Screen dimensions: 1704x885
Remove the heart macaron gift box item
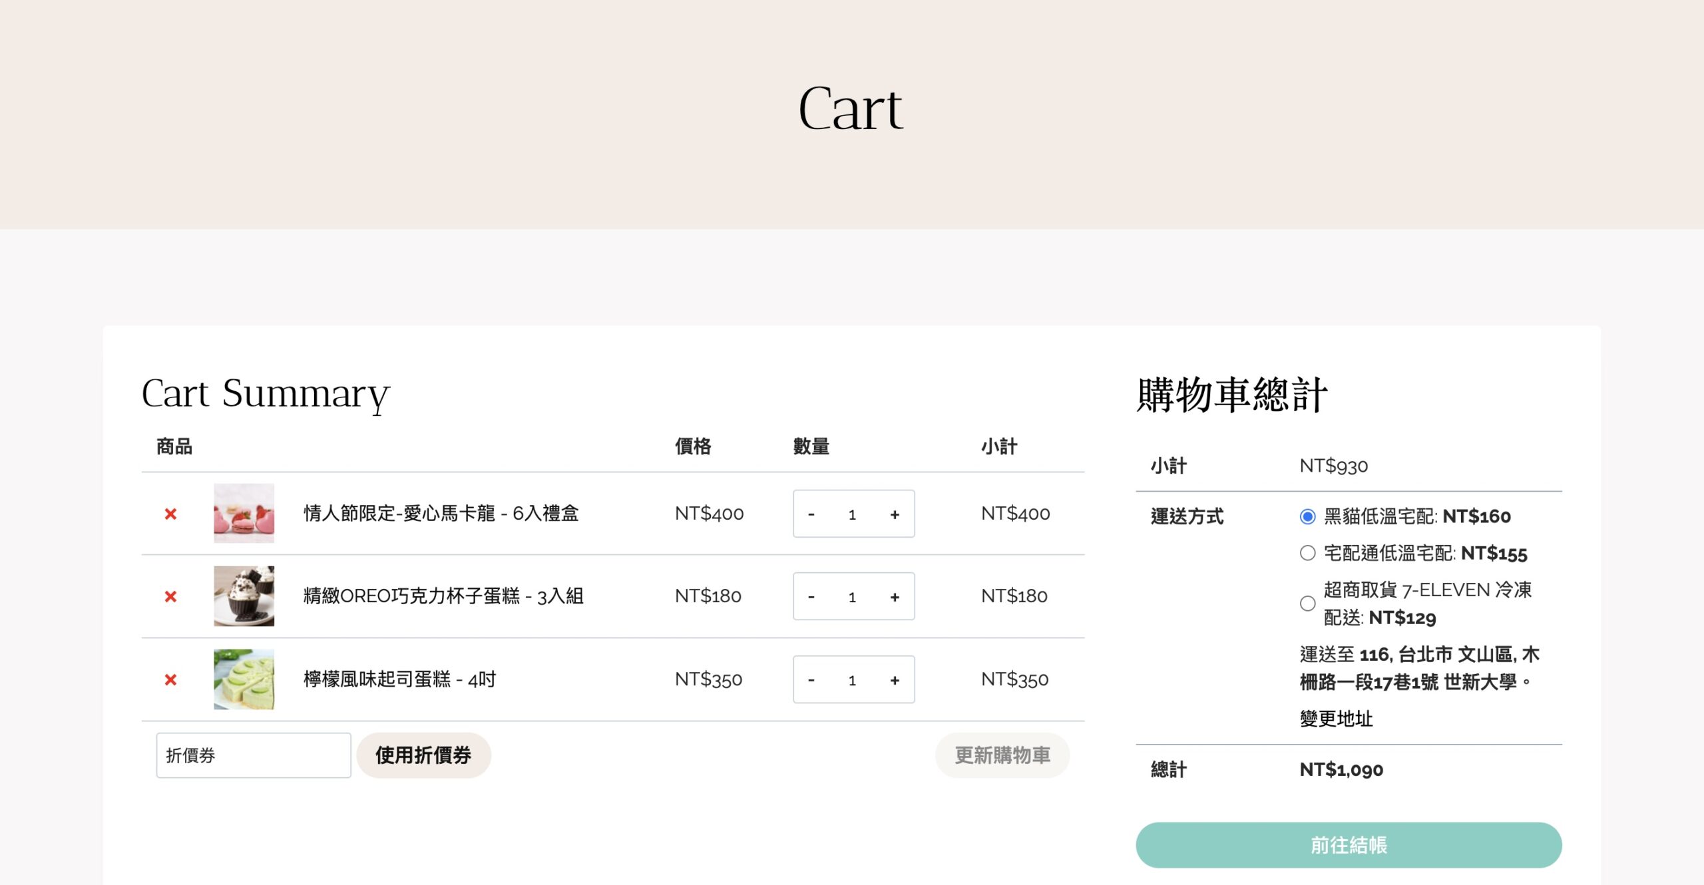click(x=170, y=514)
